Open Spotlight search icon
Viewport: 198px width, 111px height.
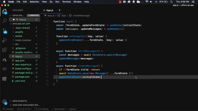pyautogui.click(x=171, y=2)
